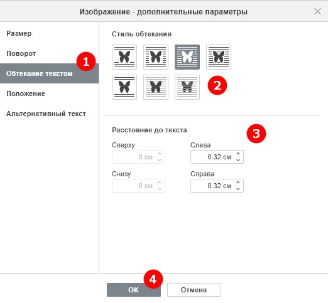Choose the In front of text wrapping icon

tap(156, 87)
